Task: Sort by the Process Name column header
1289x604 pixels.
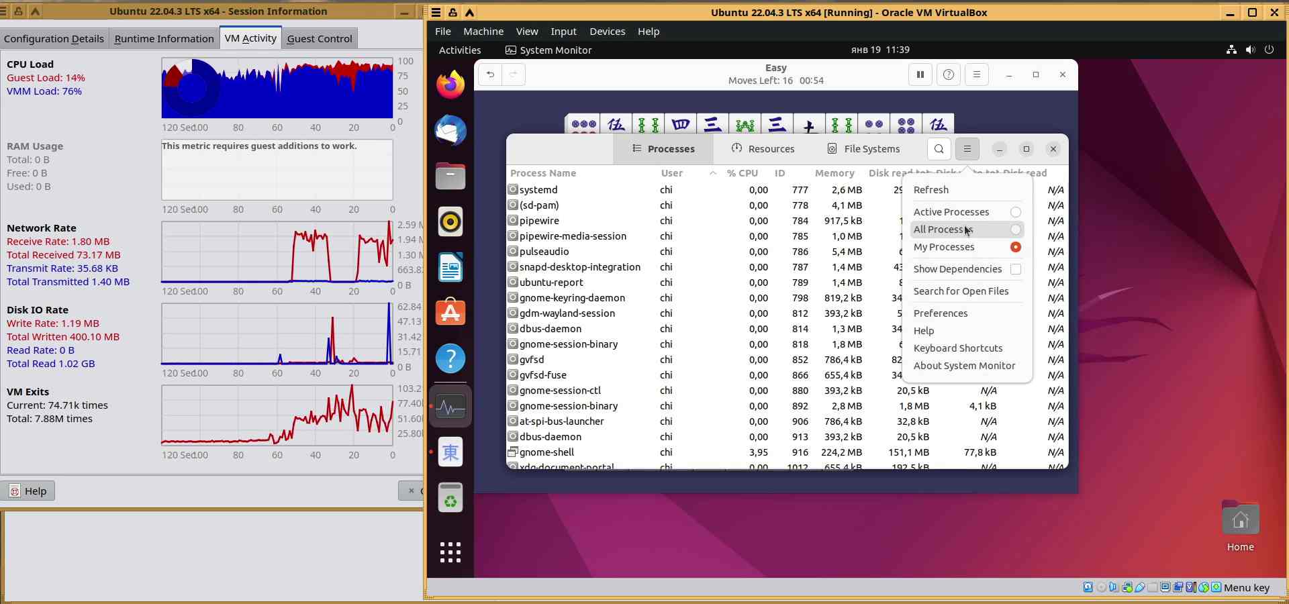Action: click(543, 173)
